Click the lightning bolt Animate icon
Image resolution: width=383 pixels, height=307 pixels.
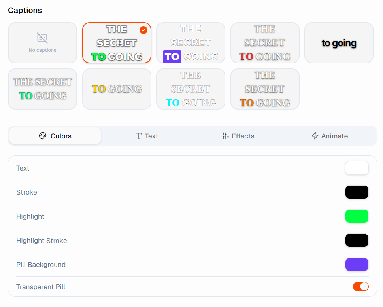pyautogui.click(x=315, y=136)
